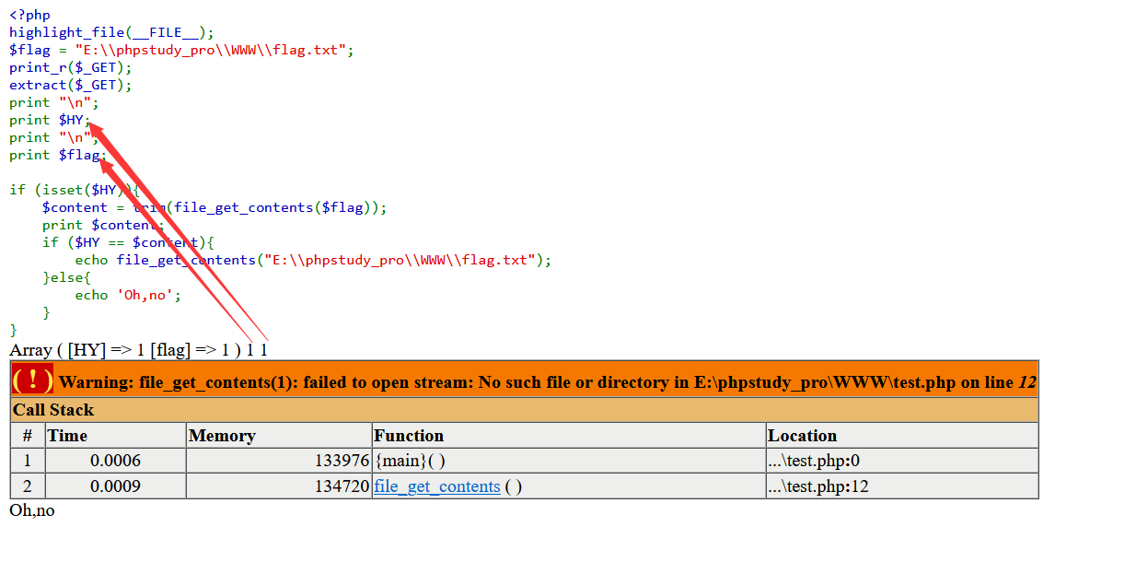Click the Location column header
The image size is (1136, 562).
coord(803,436)
